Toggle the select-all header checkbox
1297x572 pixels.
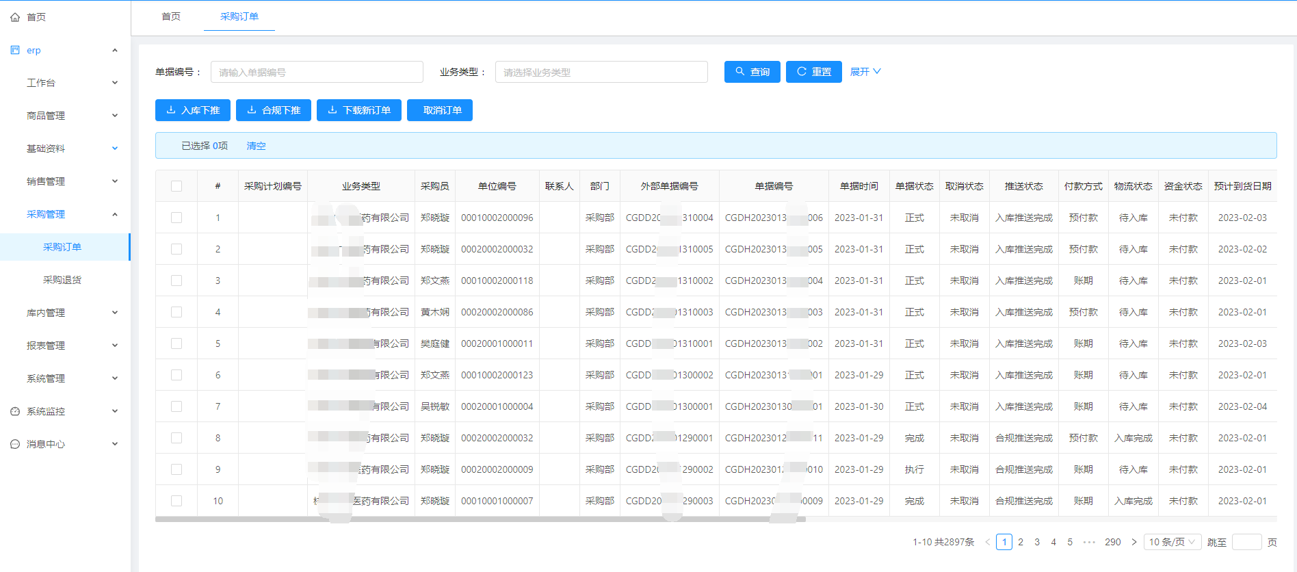point(176,186)
